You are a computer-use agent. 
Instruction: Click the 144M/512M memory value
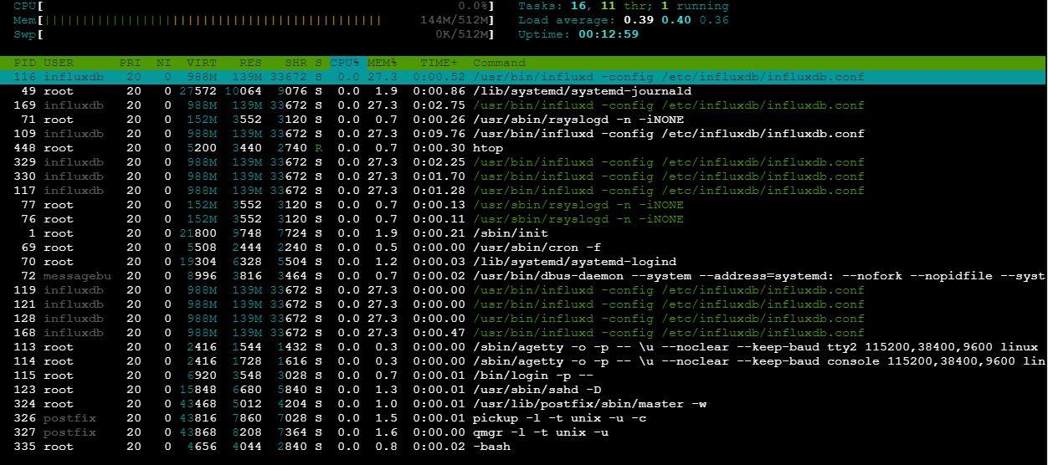455,20
